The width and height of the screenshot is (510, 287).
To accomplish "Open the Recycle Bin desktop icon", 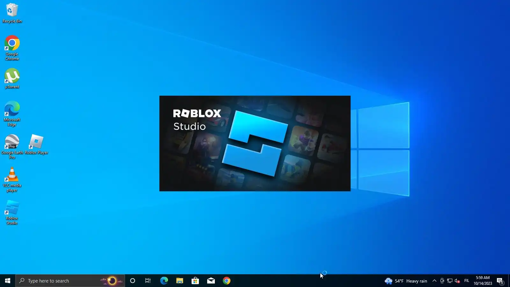I will tap(12, 13).
